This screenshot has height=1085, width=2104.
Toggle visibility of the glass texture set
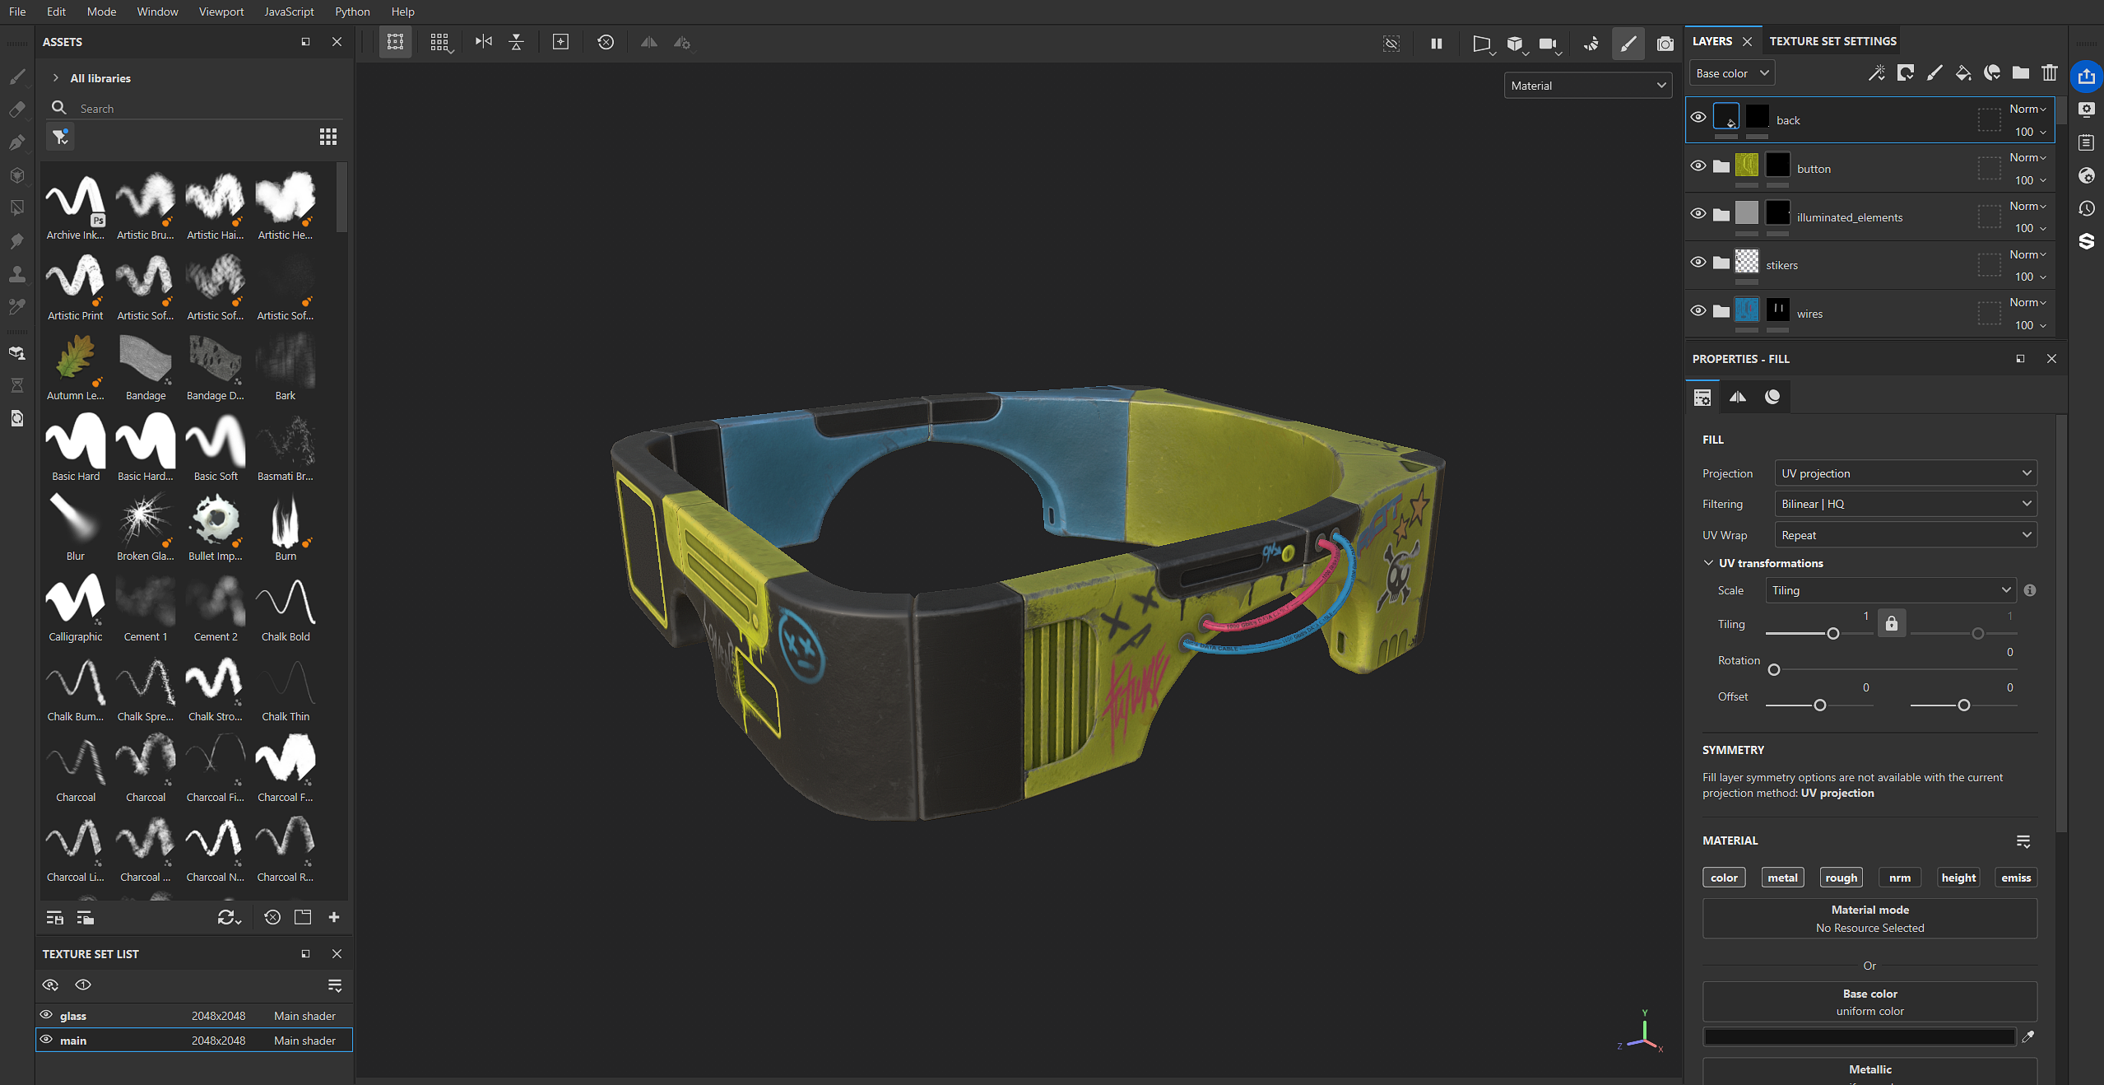[47, 1015]
